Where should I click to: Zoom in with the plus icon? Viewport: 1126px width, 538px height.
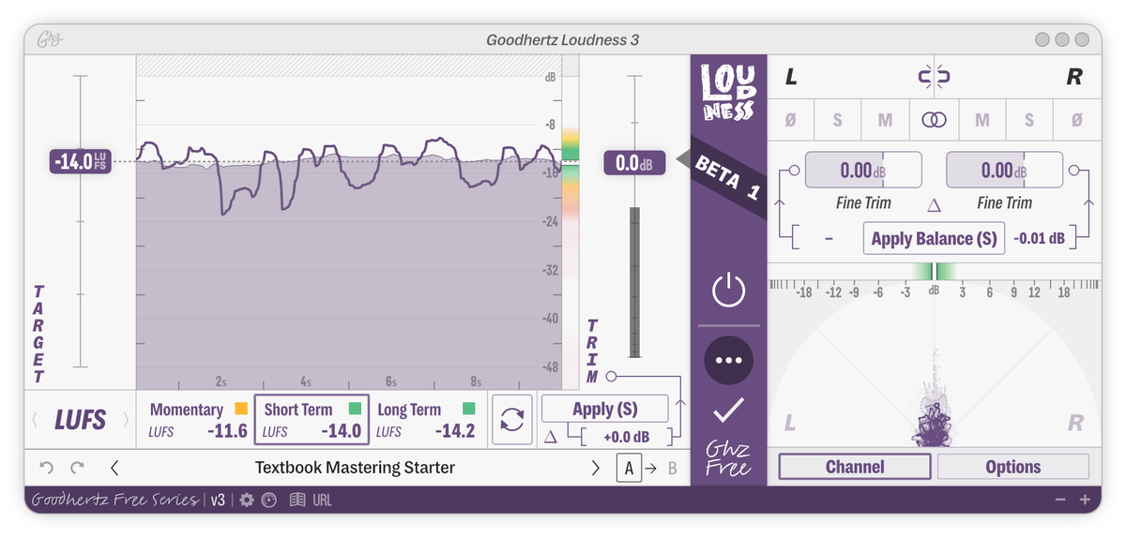[x=1085, y=501]
